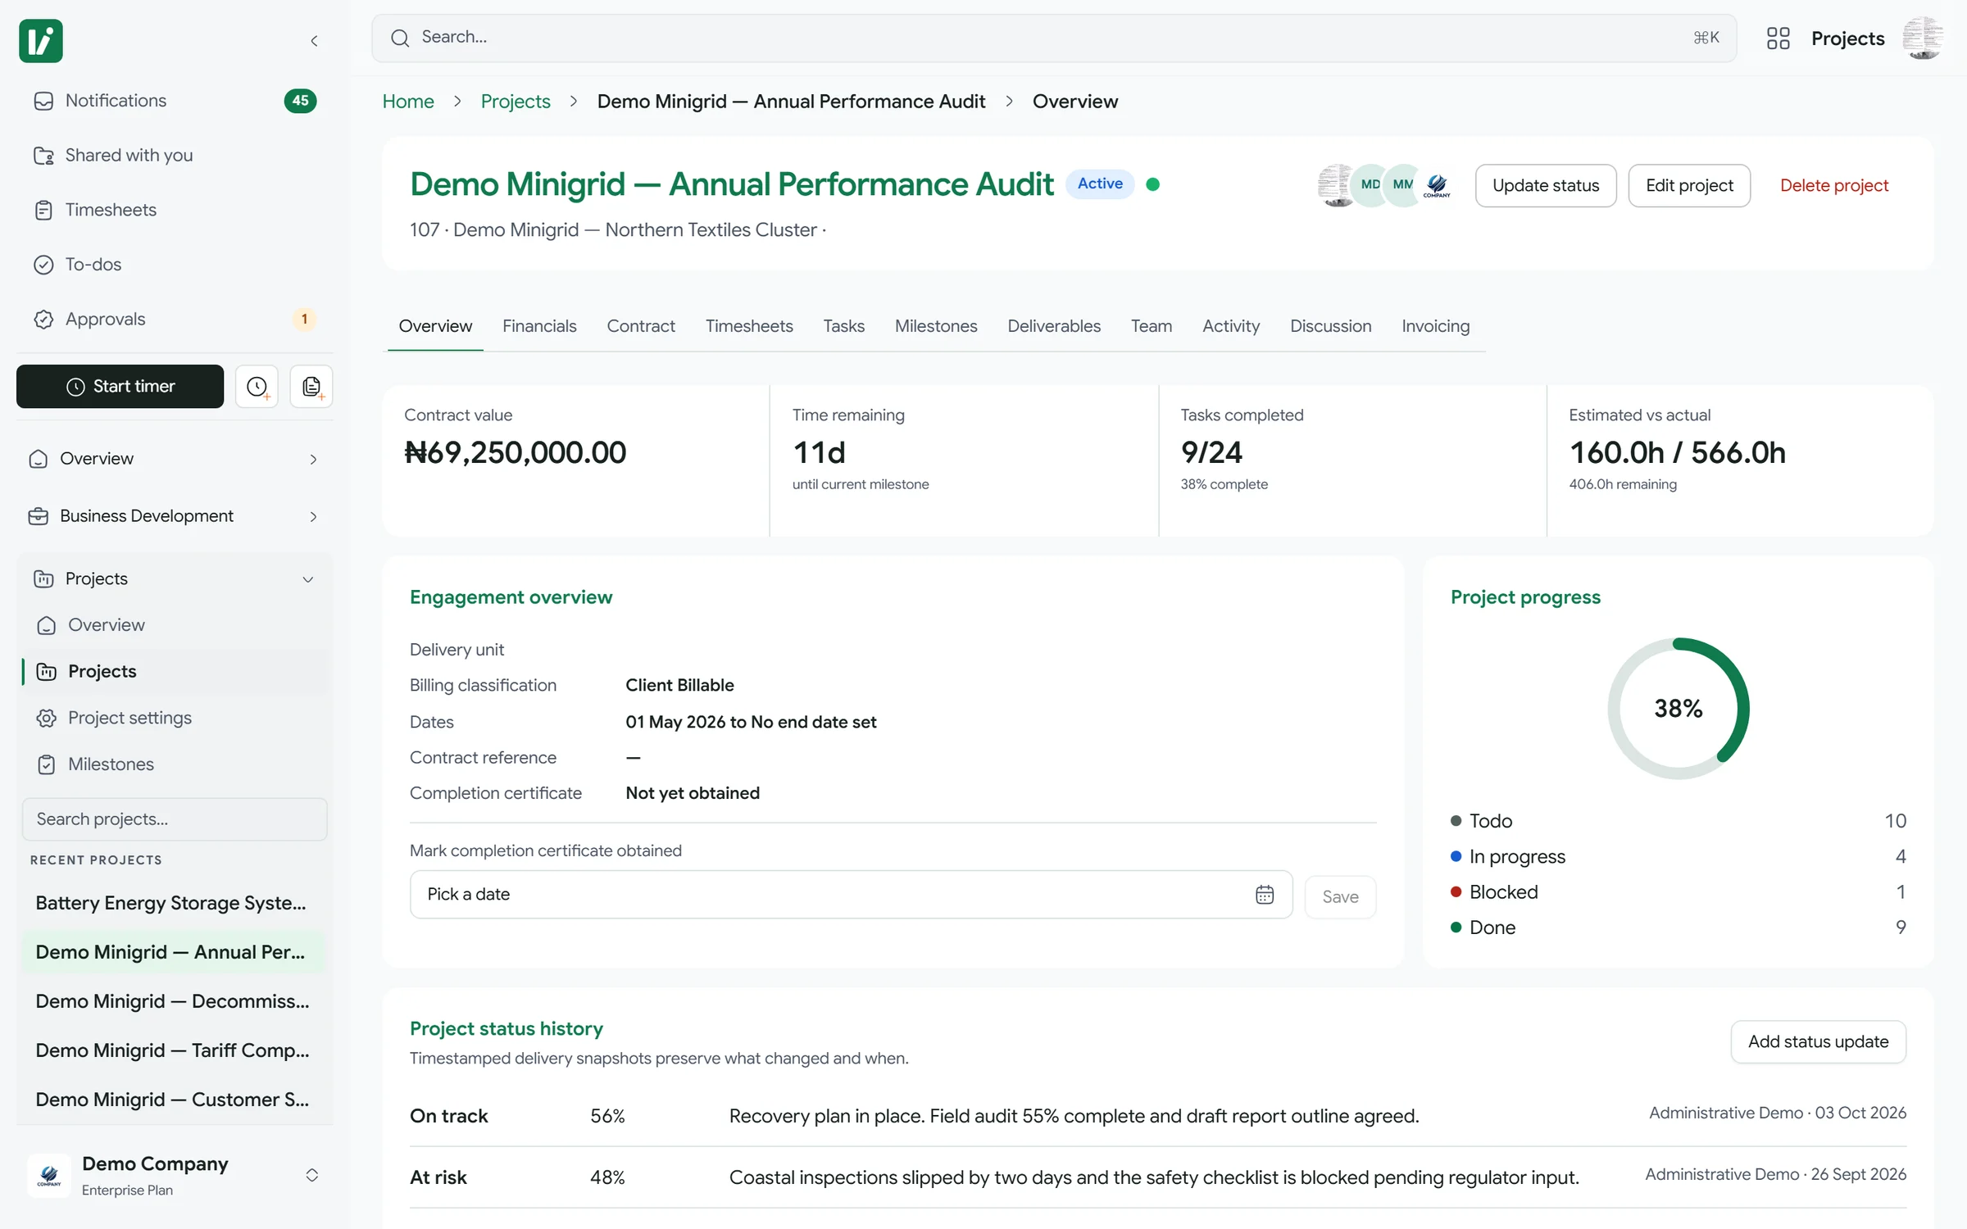Screen dimensions: 1967x1229
Task: Open Demo Minigrid — Decommiss... recent project
Action: coord(175,1001)
